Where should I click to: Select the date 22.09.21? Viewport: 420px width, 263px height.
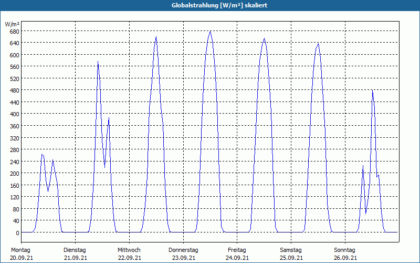click(x=130, y=258)
